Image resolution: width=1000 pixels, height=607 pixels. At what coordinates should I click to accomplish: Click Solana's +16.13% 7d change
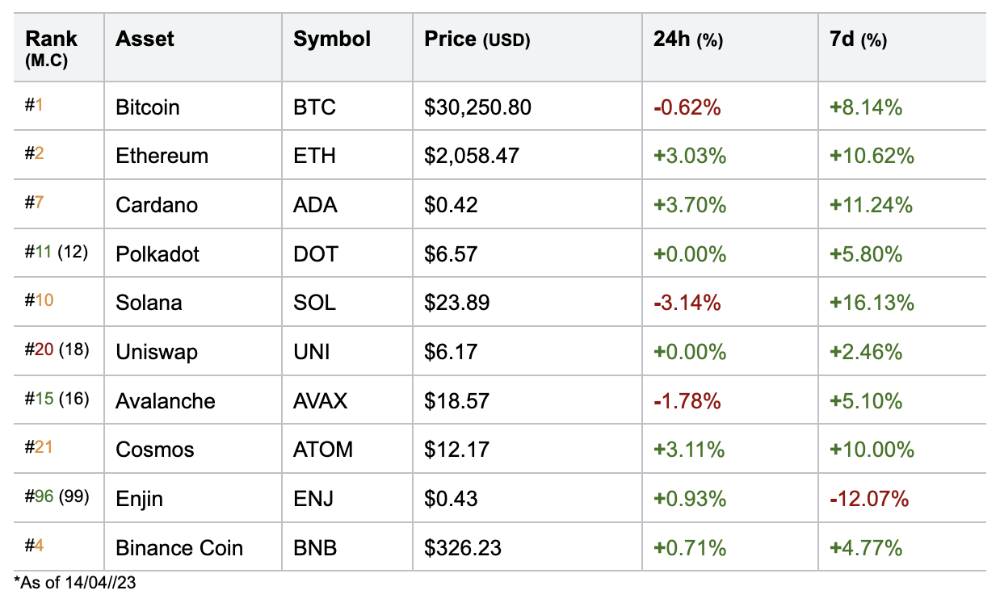coord(872,303)
